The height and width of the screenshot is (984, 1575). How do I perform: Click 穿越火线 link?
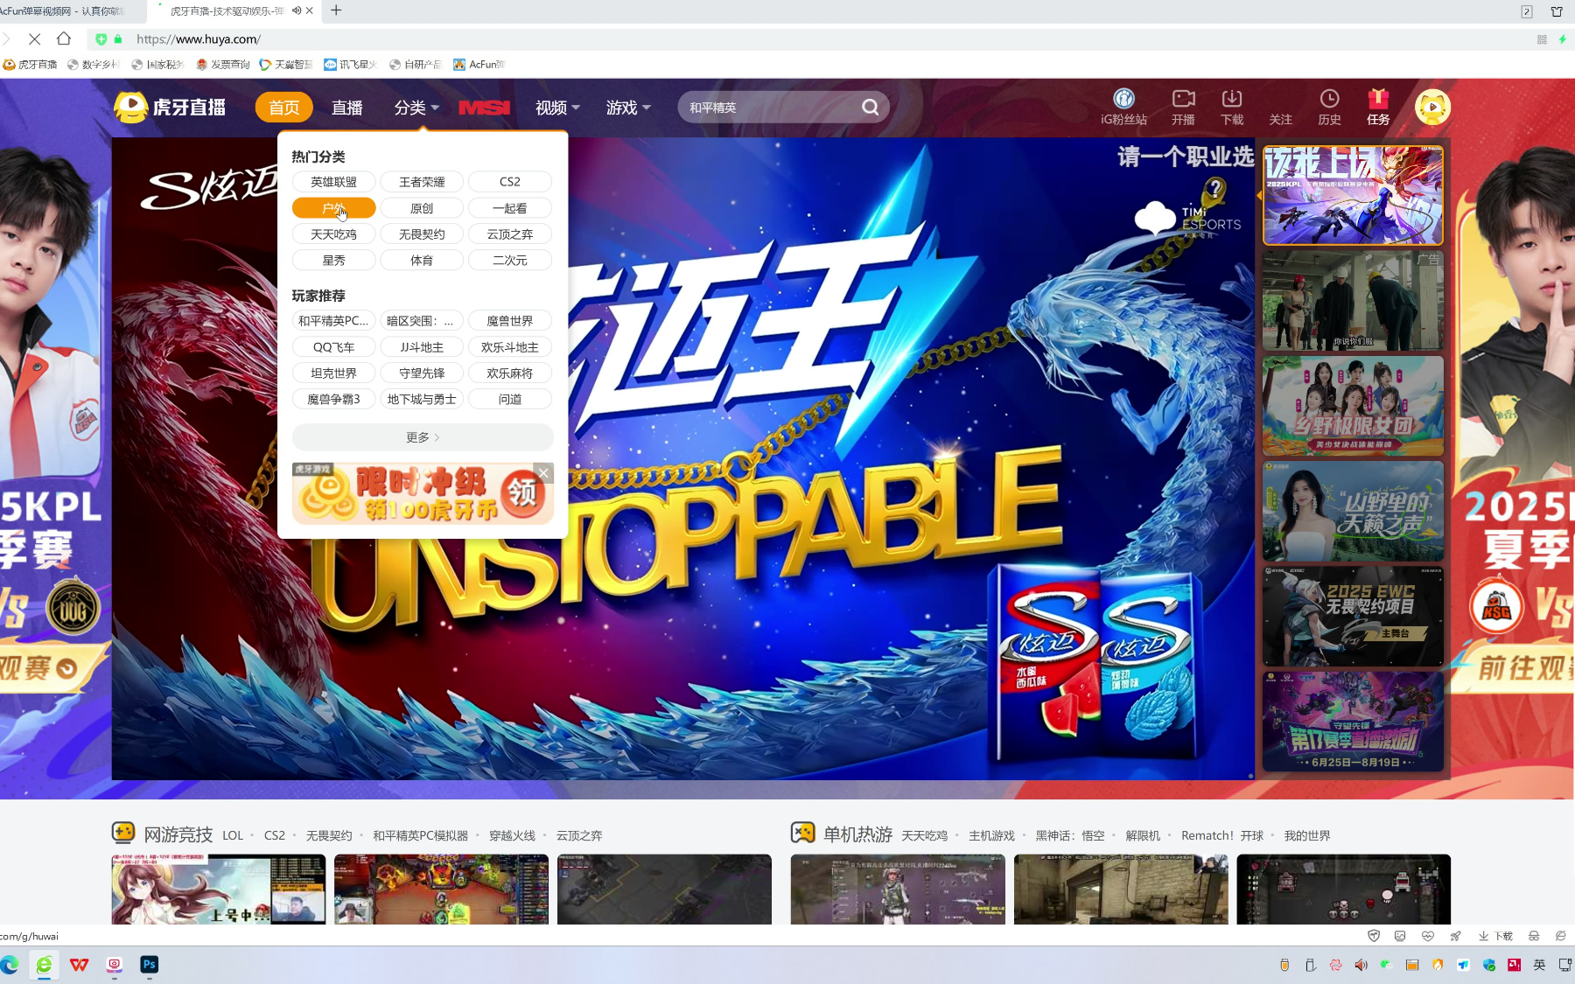512,835
